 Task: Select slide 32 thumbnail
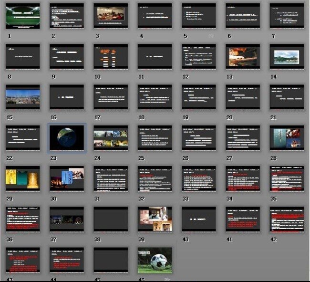tap(155, 179)
